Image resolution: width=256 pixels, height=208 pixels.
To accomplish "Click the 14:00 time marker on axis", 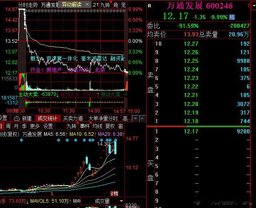I will [94, 111].
